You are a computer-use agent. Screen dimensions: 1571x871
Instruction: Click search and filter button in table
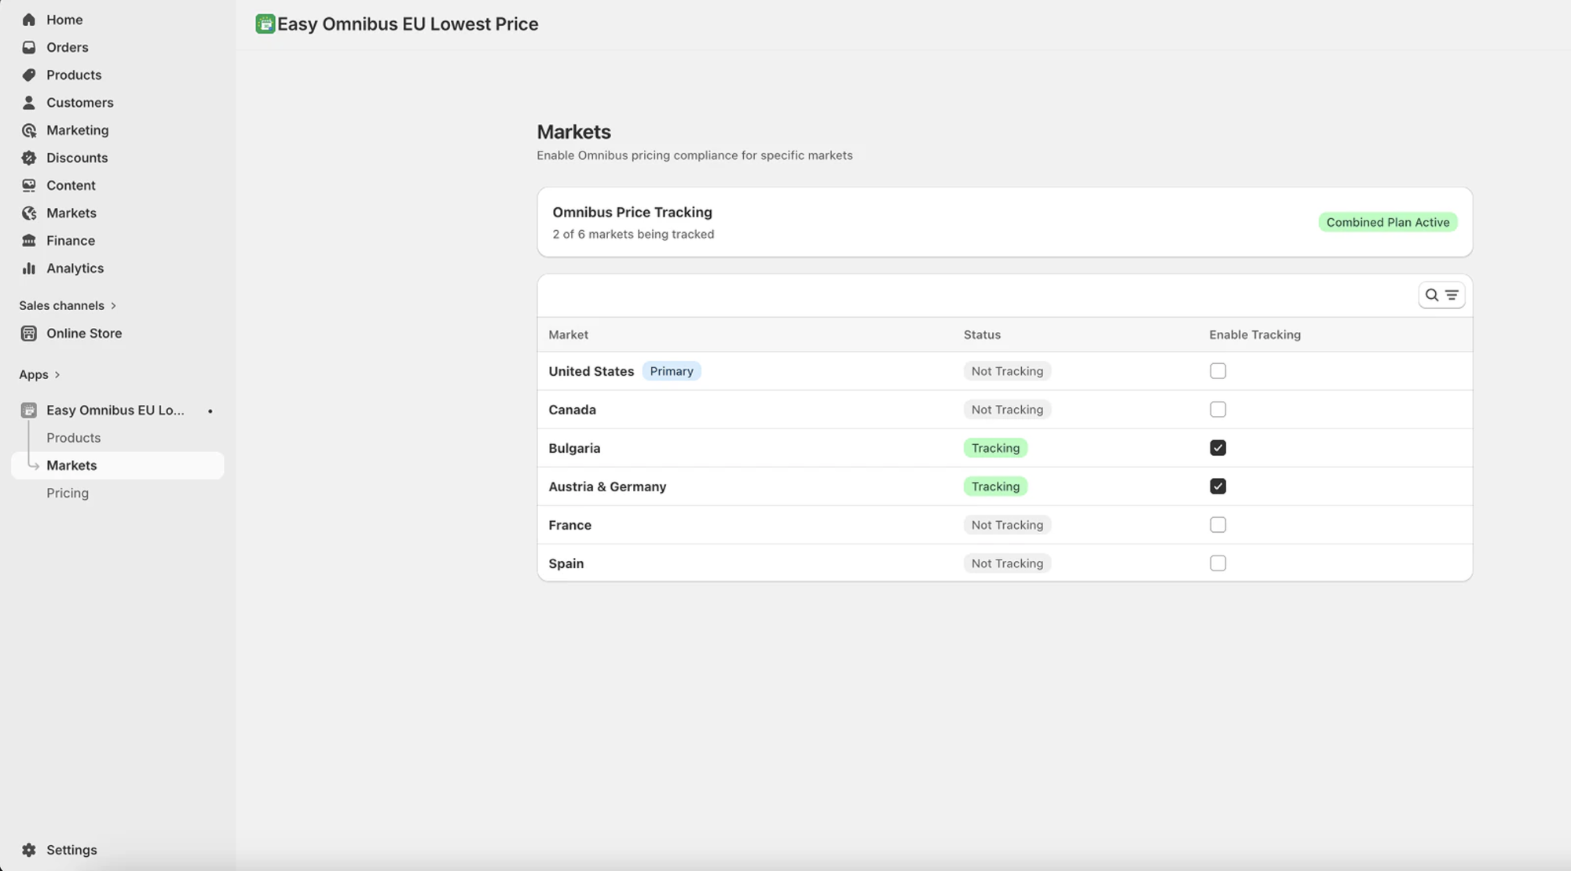coord(1441,295)
